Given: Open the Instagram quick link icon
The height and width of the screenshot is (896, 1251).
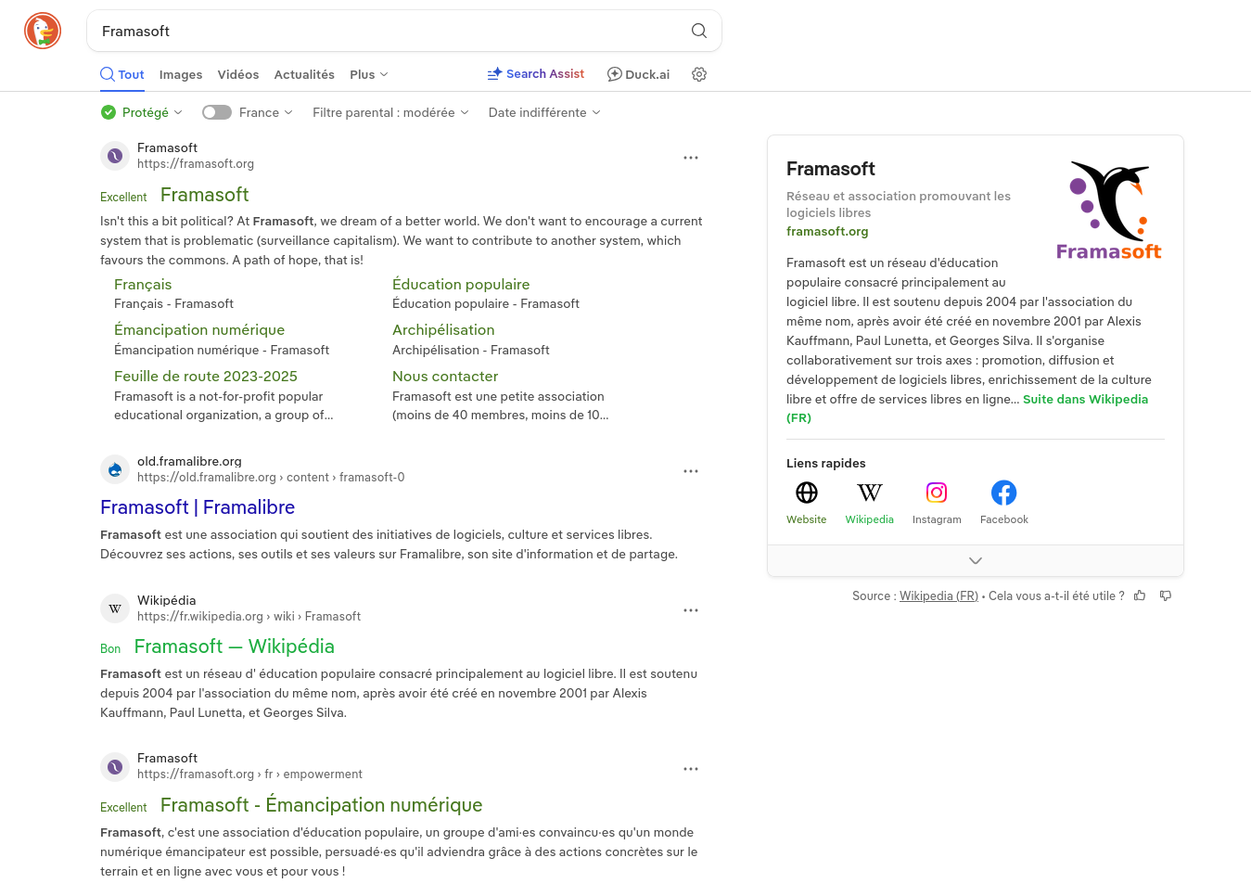Looking at the screenshot, I should tap(937, 493).
